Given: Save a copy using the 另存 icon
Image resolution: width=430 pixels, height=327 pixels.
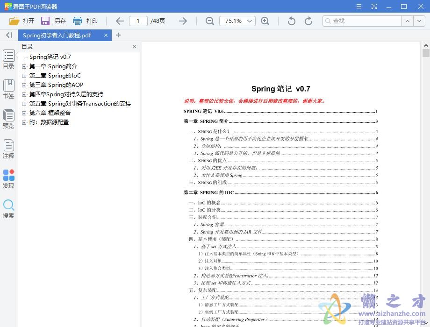Looking at the screenshot, I should 45,21.
